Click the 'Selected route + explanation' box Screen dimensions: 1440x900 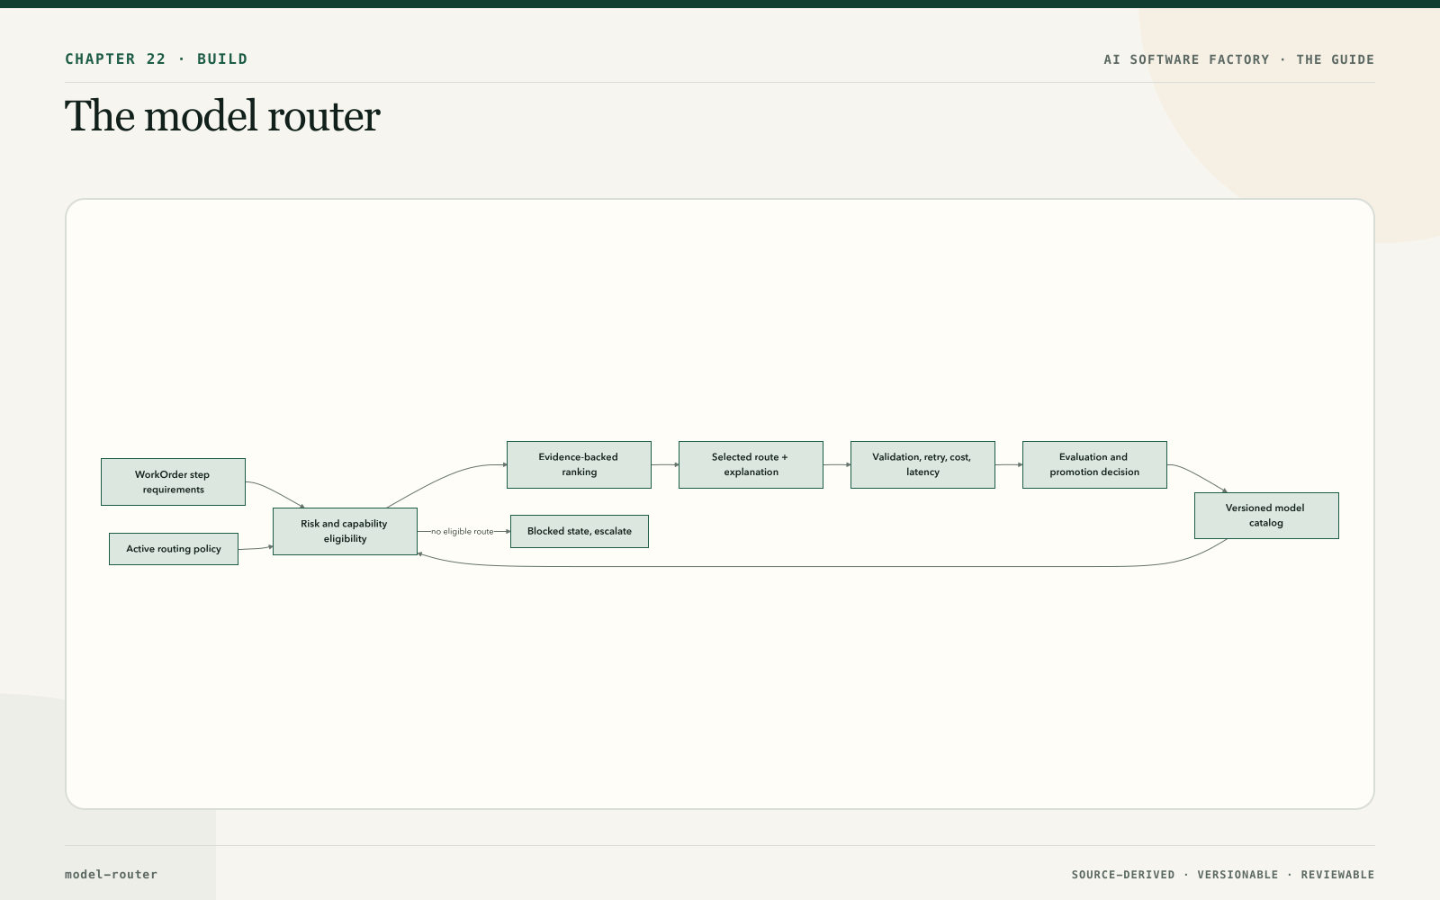(751, 464)
